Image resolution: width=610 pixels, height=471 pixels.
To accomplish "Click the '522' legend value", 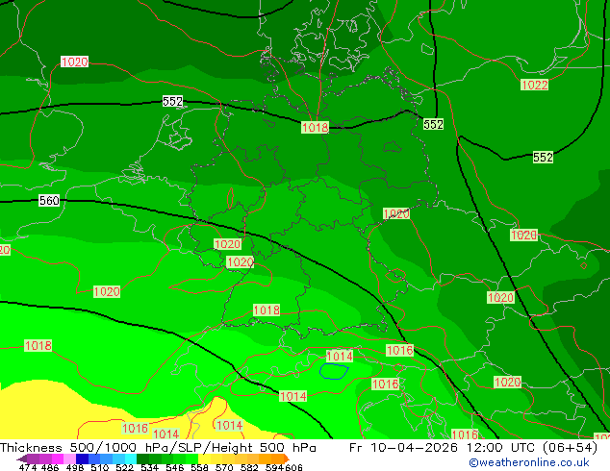I will pyautogui.click(x=124, y=467).
